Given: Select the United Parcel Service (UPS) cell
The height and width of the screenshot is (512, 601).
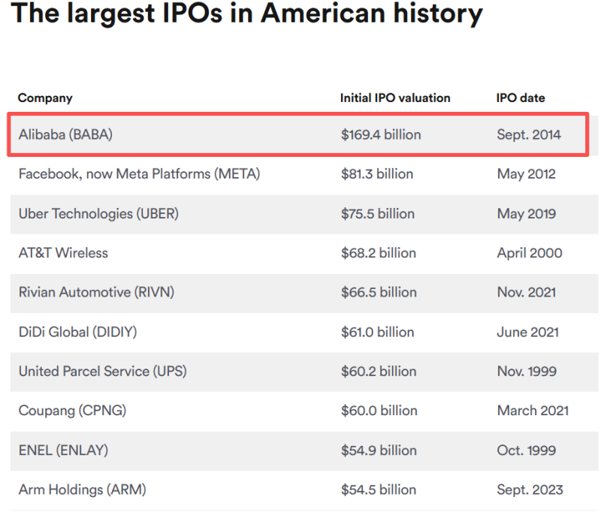Looking at the screenshot, I should coord(103,372).
